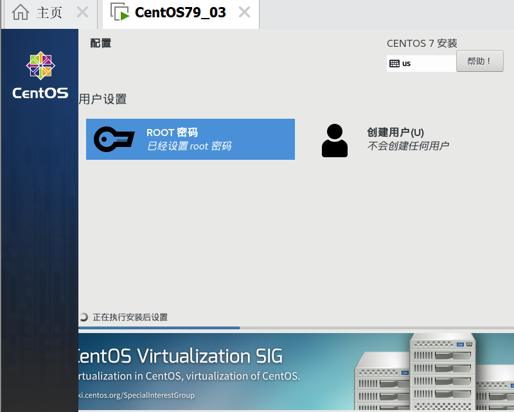The width and height of the screenshot is (514, 412).
Task: Click the 不会创建任何用户 subtitle
Action: pyautogui.click(x=408, y=146)
